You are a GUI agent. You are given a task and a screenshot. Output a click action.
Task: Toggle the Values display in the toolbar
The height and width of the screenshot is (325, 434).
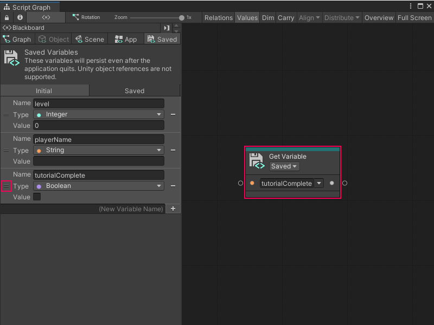pos(247,17)
